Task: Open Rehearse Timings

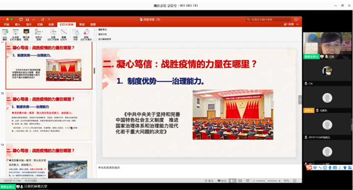Action: [x=75, y=34]
